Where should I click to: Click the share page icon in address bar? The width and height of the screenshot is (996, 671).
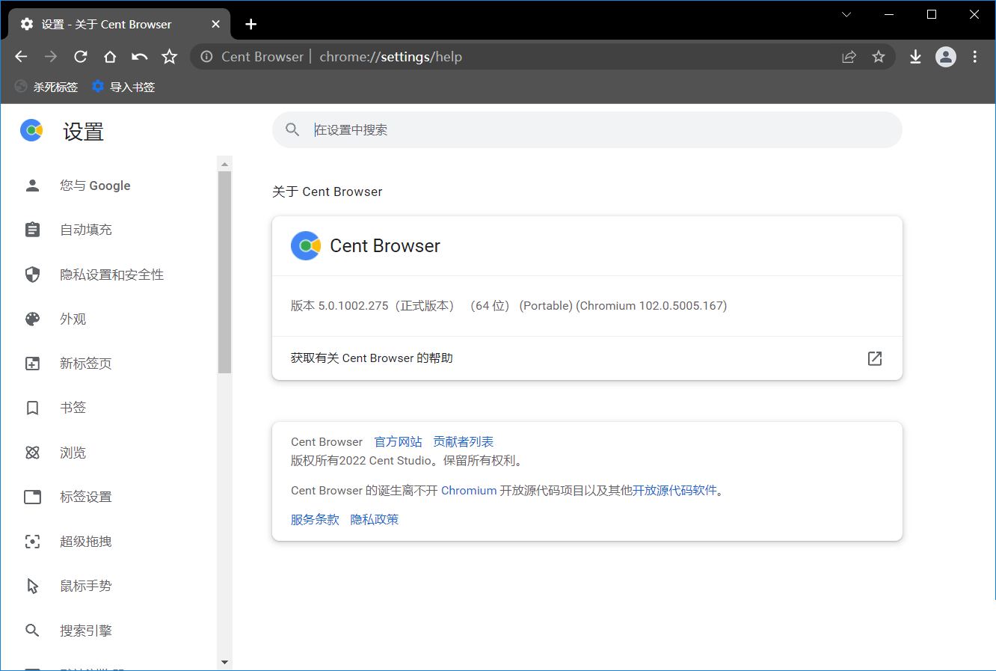tap(849, 57)
